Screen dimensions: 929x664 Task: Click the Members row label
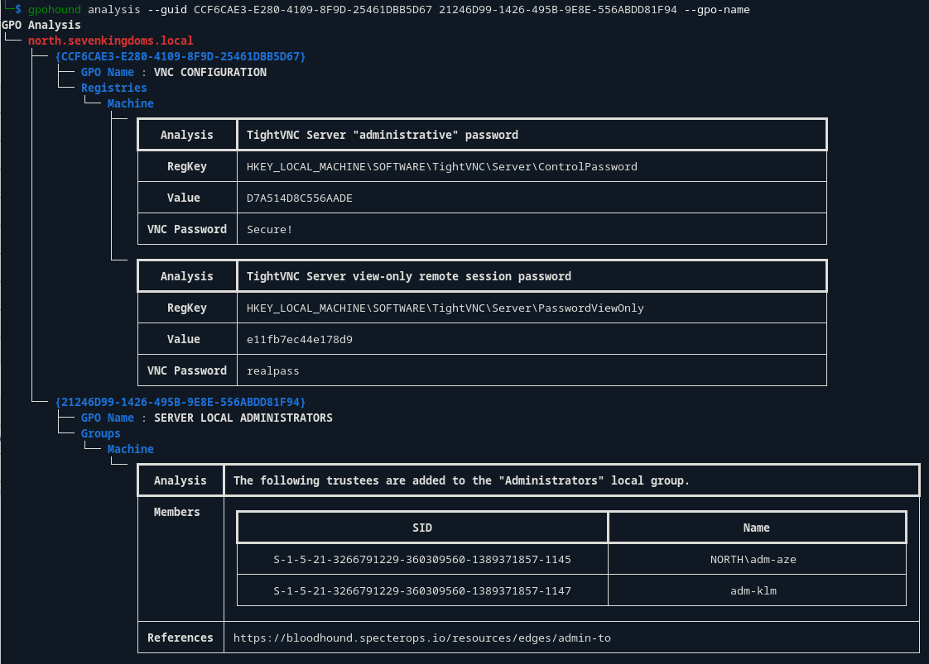point(176,512)
